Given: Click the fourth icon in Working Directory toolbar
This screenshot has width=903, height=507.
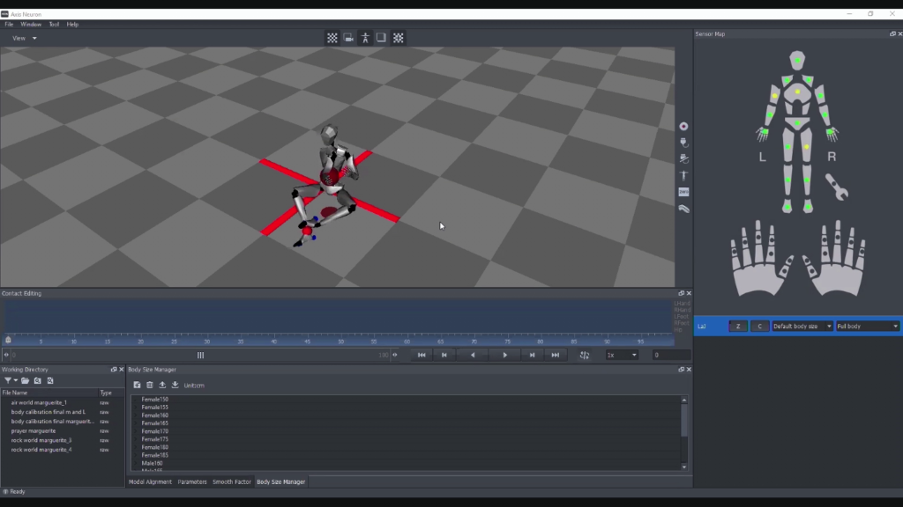Looking at the screenshot, I should 50,380.
